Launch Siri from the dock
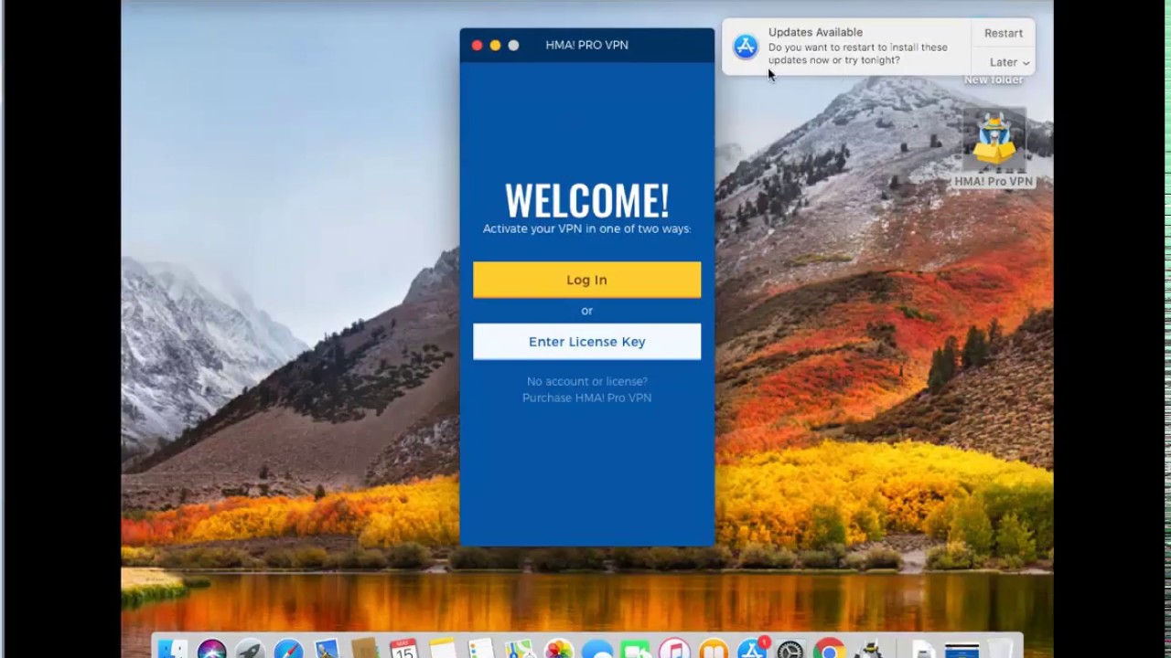Screen dimensions: 1171x658 pyautogui.click(x=211, y=648)
